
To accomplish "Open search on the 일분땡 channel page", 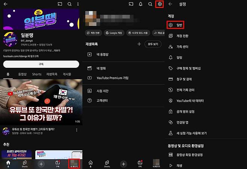I will (69, 4).
